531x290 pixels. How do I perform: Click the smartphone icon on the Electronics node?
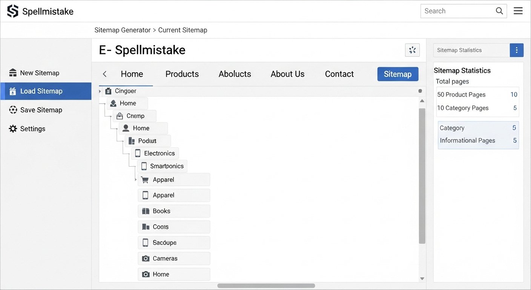(x=137, y=153)
